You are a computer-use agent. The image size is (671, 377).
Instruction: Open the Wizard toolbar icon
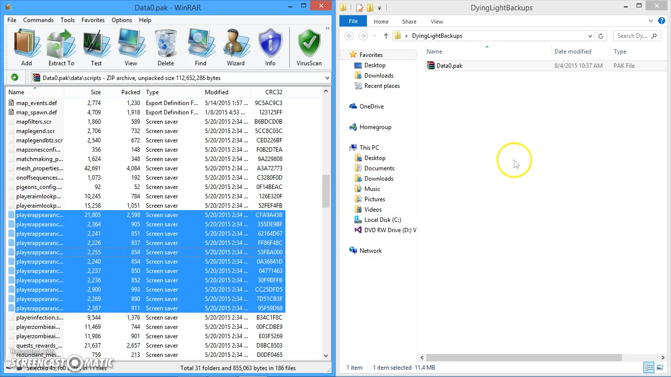point(236,48)
